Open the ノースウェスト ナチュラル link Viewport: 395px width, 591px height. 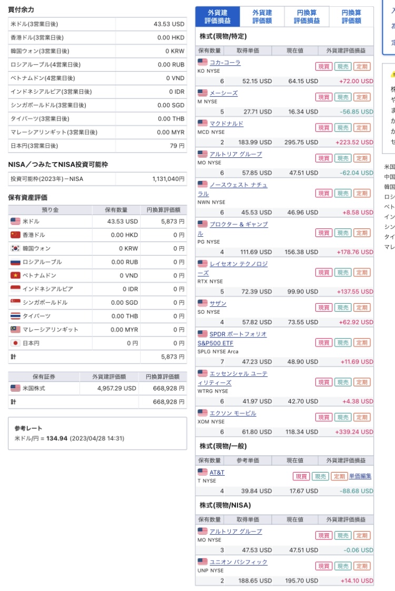(x=232, y=189)
